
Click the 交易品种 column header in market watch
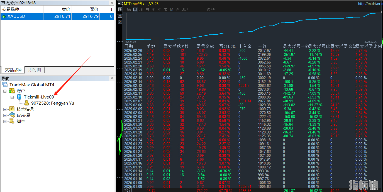pos(22,9)
